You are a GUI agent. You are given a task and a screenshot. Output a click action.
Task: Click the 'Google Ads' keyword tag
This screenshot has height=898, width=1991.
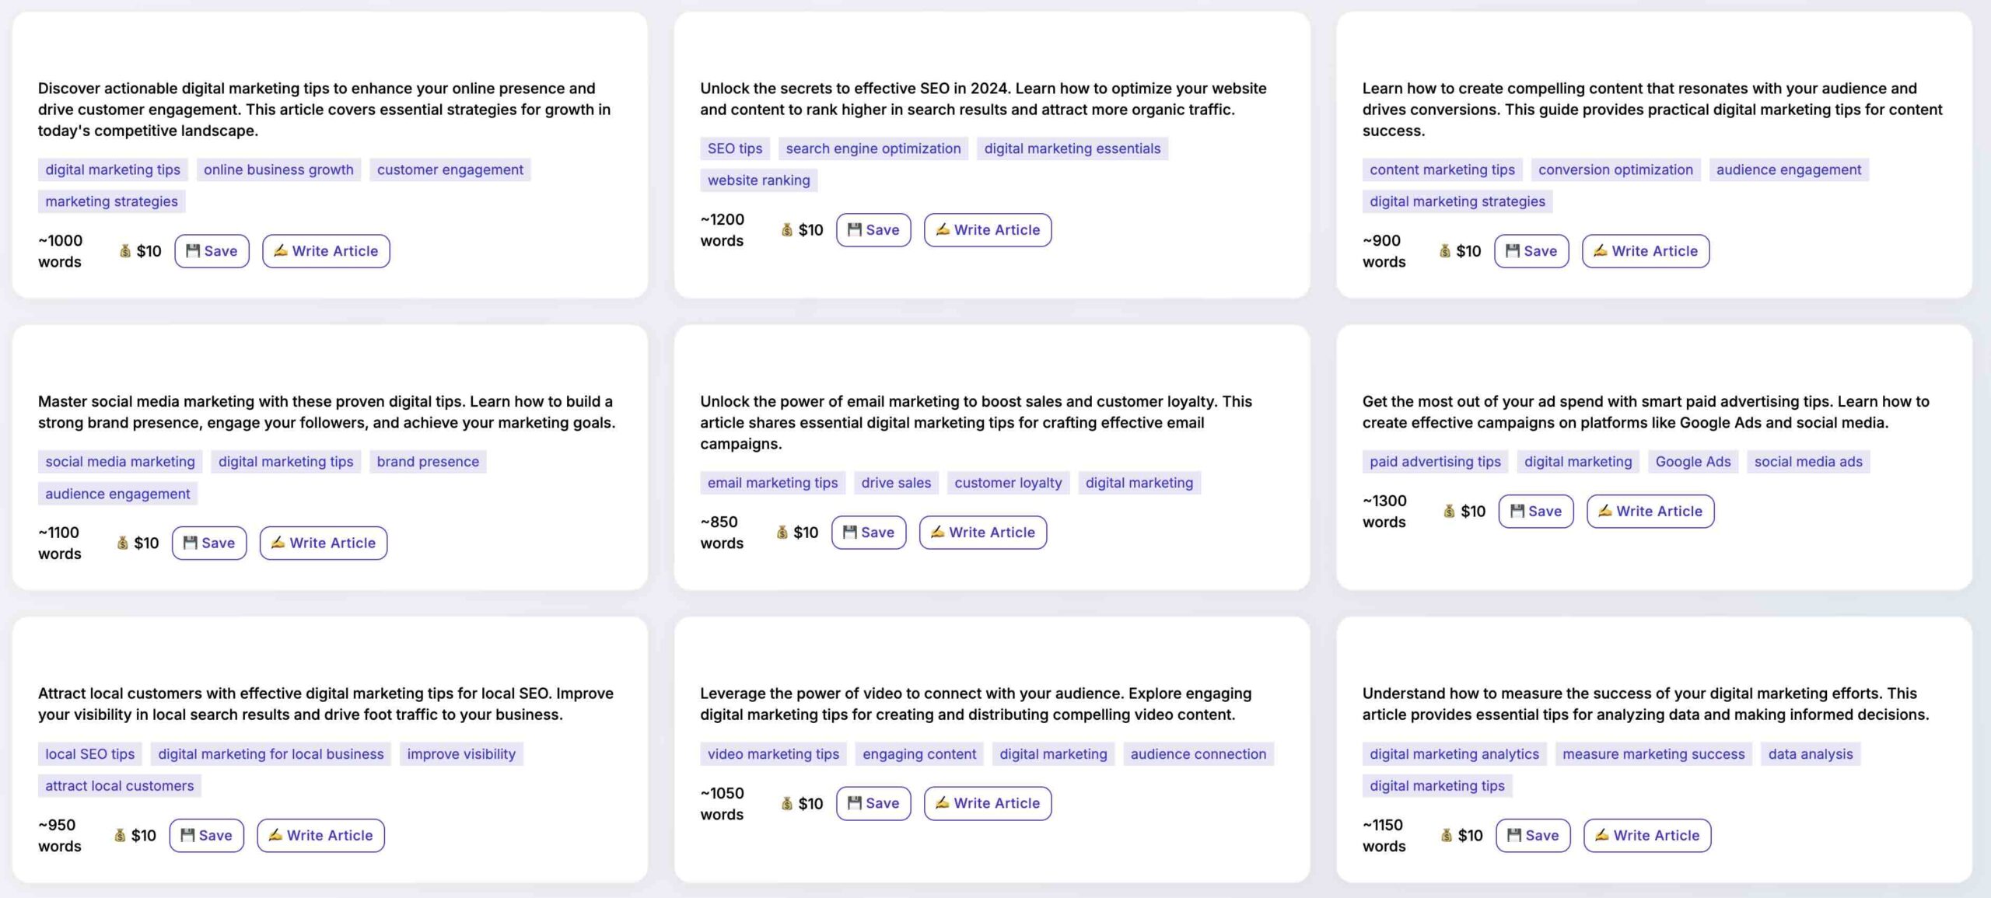point(1692,462)
